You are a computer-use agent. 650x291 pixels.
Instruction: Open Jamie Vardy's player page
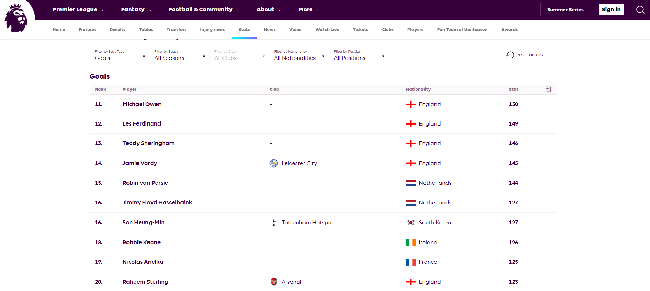[x=140, y=163]
